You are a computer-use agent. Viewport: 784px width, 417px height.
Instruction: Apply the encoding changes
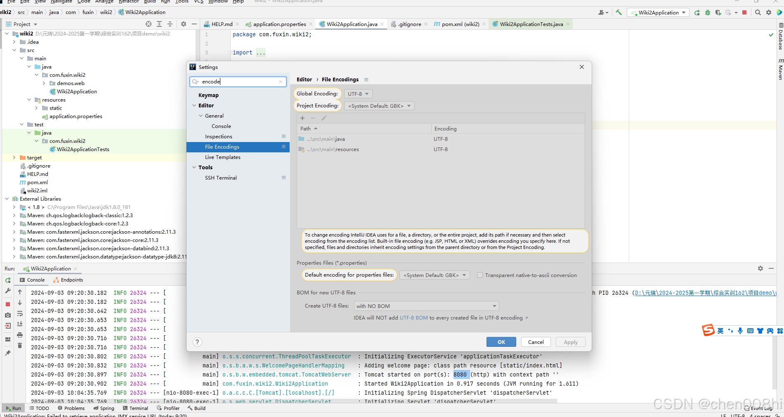(570, 342)
